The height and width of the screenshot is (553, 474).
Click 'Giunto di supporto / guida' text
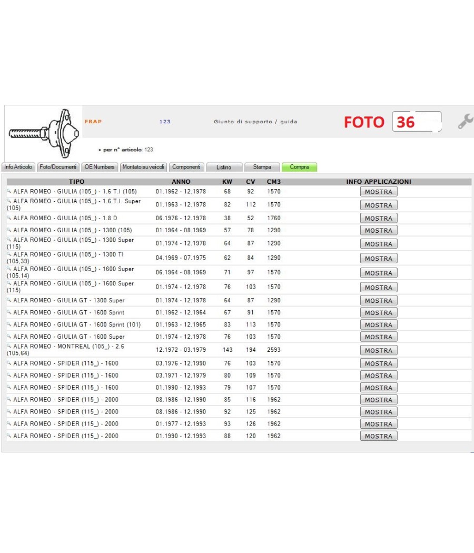coord(255,121)
